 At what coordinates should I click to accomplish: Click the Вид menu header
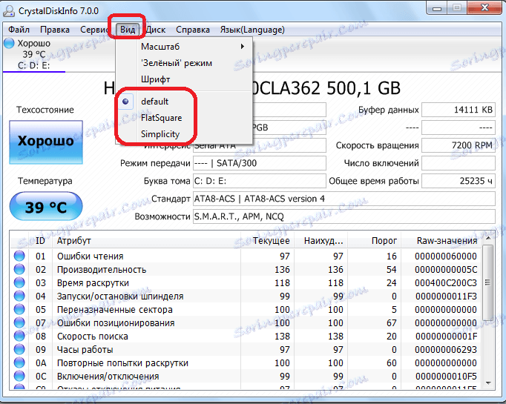click(128, 30)
